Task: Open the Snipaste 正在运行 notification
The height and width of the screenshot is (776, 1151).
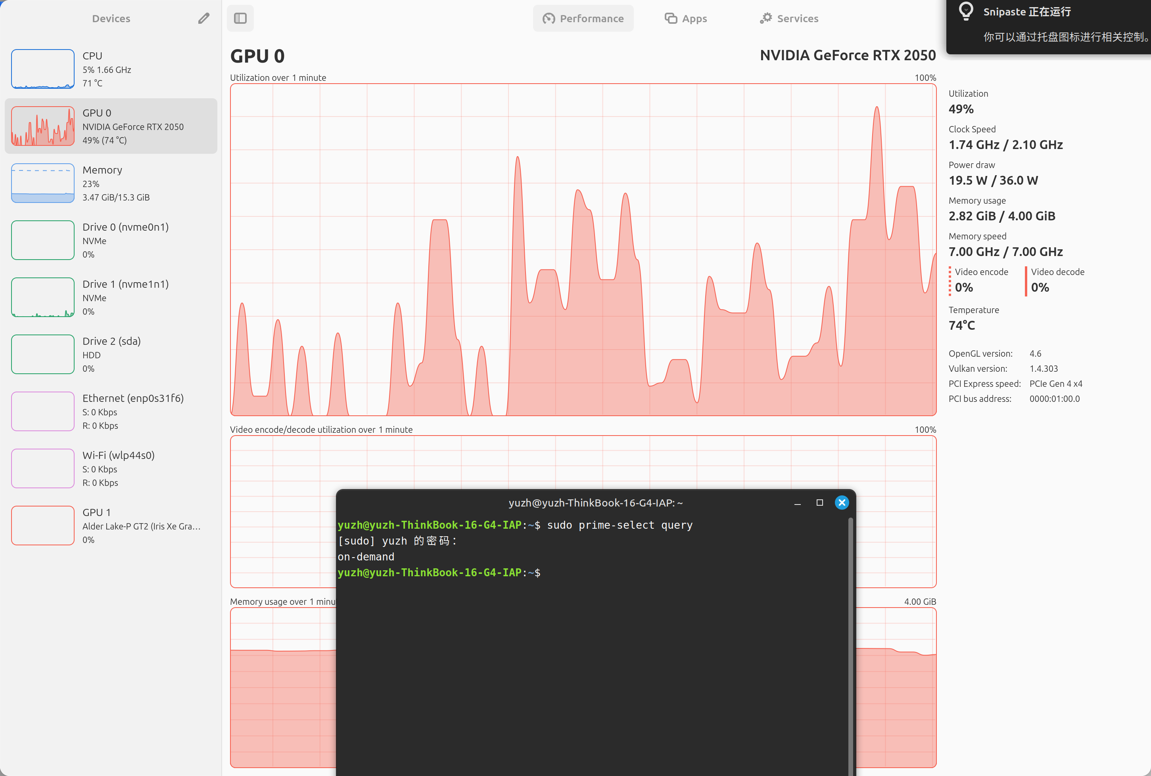Action: click(1049, 27)
